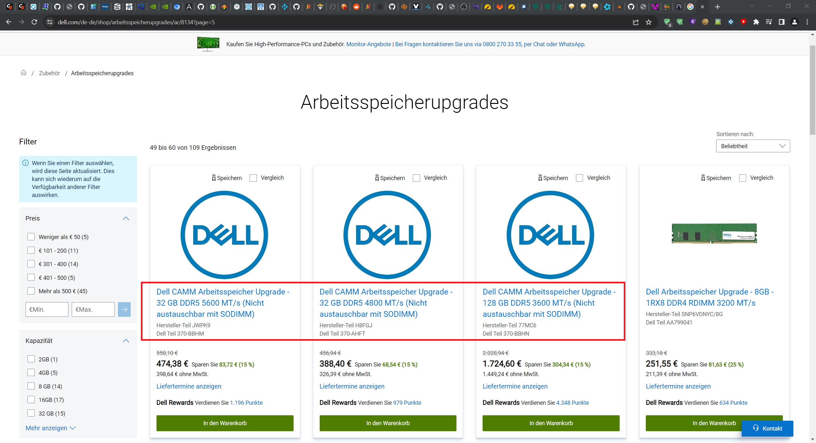This screenshot has width=816, height=443.
Task: Expand 'Mehr anzeigen' capacity options
Action: tap(50, 428)
